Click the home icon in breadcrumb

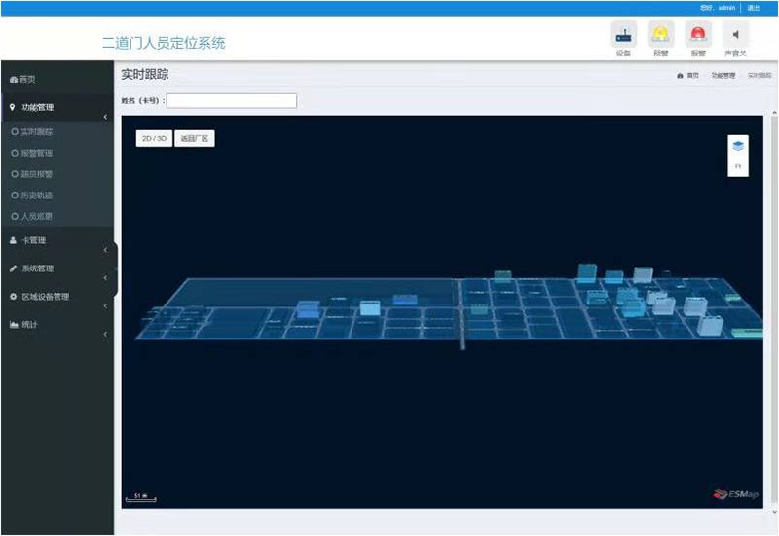coord(680,76)
